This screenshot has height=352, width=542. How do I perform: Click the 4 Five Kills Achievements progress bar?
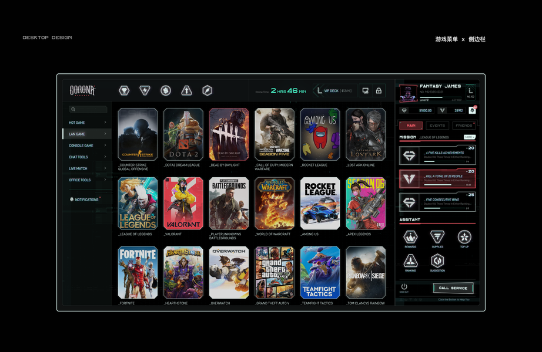[x=444, y=161]
